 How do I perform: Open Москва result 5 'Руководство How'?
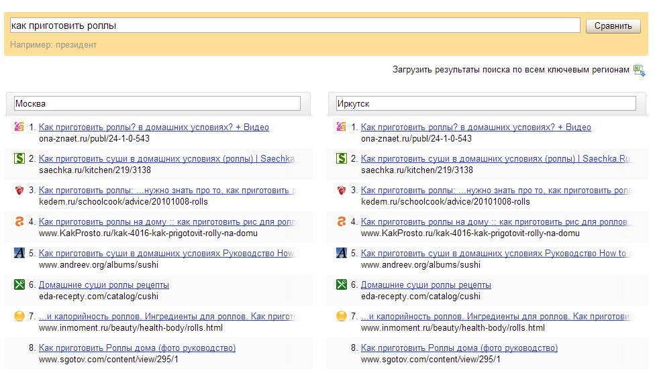pos(168,254)
